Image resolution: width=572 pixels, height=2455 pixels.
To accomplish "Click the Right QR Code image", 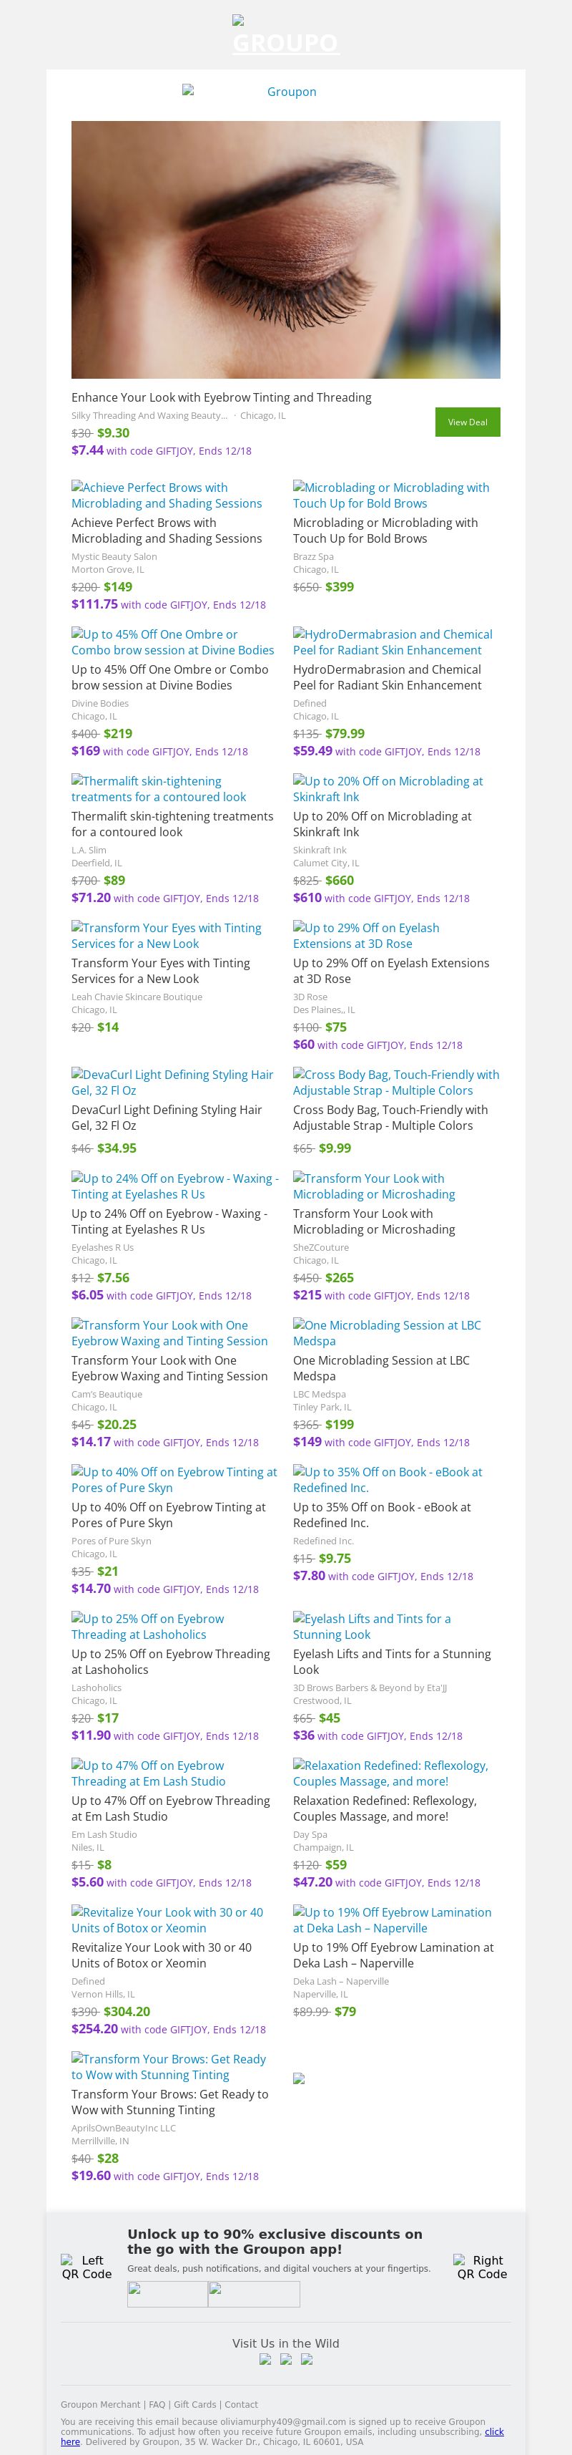I will pos(482,2266).
